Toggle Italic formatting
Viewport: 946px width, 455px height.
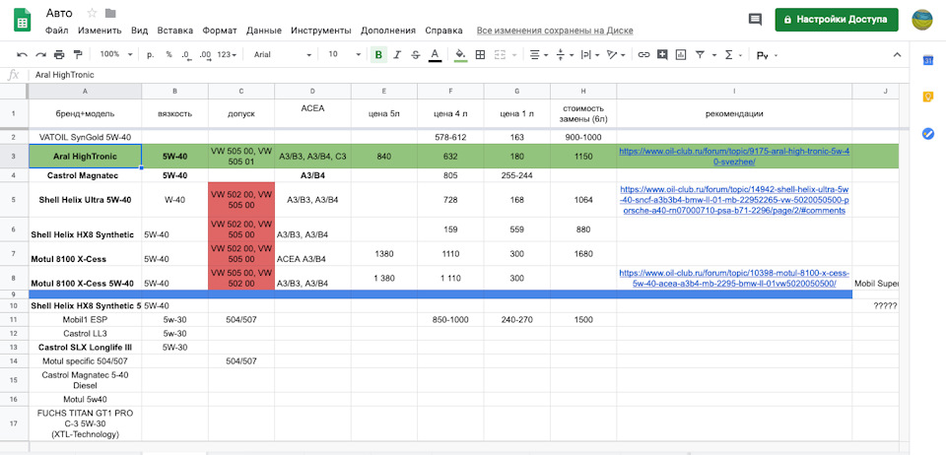(x=397, y=55)
